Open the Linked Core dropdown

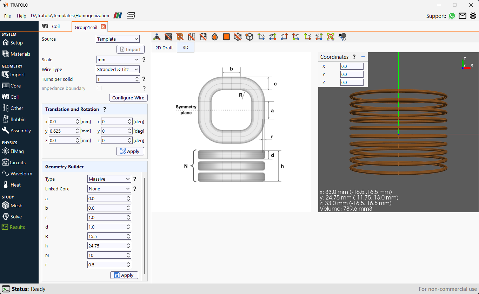pyautogui.click(x=109, y=189)
